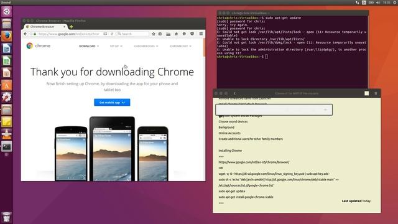Click the yellow Notes launcher icon
Viewport: 398px width, 224px height.
[x=7, y=122]
